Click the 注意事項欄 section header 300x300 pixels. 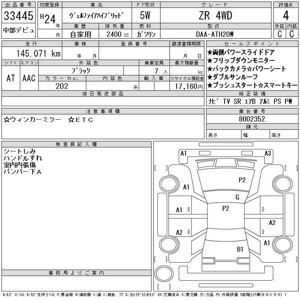(103, 111)
